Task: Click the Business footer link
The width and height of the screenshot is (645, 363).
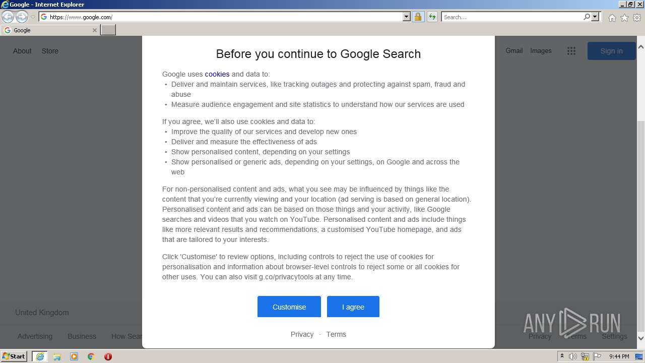Action: point(82,336)
